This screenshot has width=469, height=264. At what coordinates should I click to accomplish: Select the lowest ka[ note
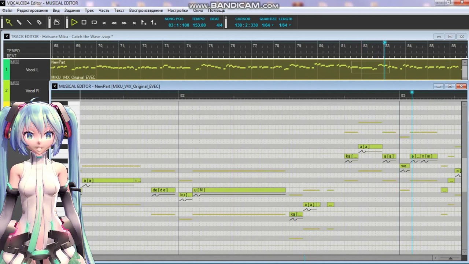(296, 214)
